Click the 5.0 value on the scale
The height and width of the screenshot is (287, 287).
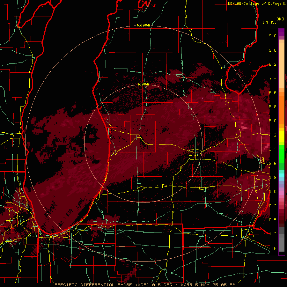pyautogui.click(x=273, y=121)
